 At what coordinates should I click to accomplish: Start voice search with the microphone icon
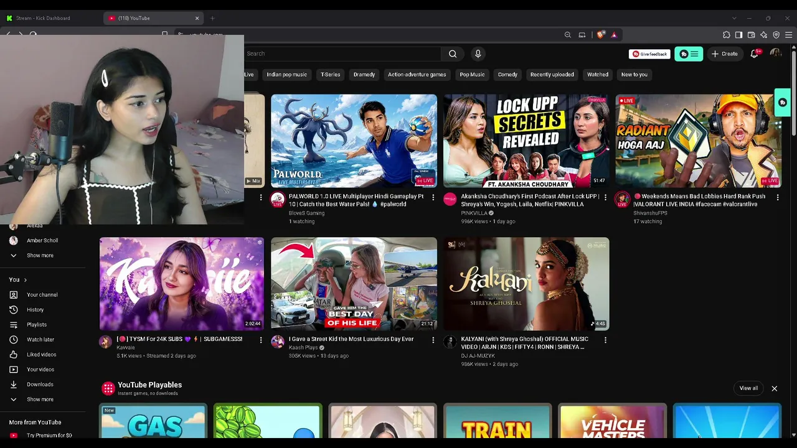478,54
